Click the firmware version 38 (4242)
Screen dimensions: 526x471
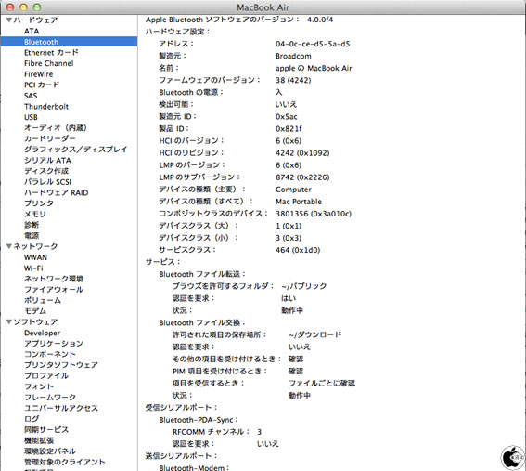[x=293, y=80]
